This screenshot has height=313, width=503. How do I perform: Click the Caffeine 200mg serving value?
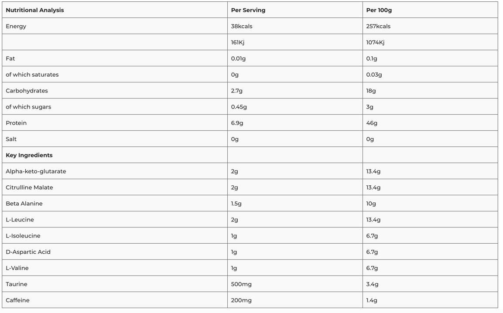(241, 300)
